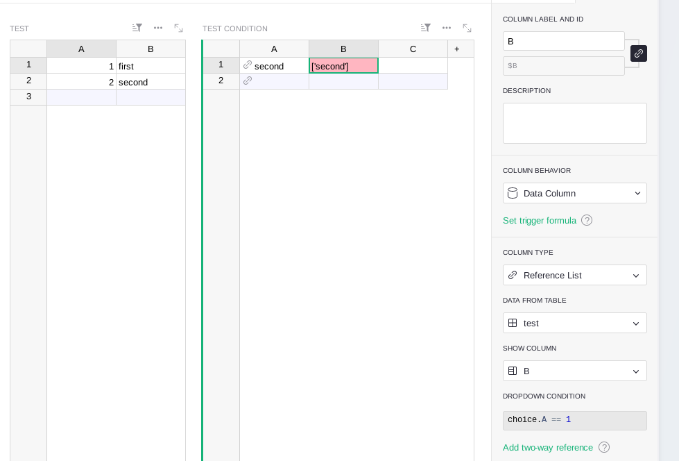The height and width of the screenshot is (461, 679).
Task: Expand the TEST CONDITION widget
Action: [x=467, y=28]
